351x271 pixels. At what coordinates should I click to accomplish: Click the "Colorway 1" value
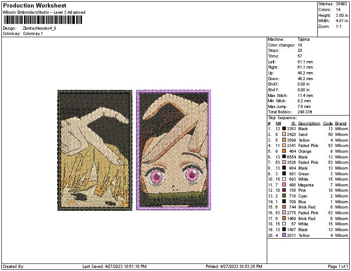[x=33, y=34]
